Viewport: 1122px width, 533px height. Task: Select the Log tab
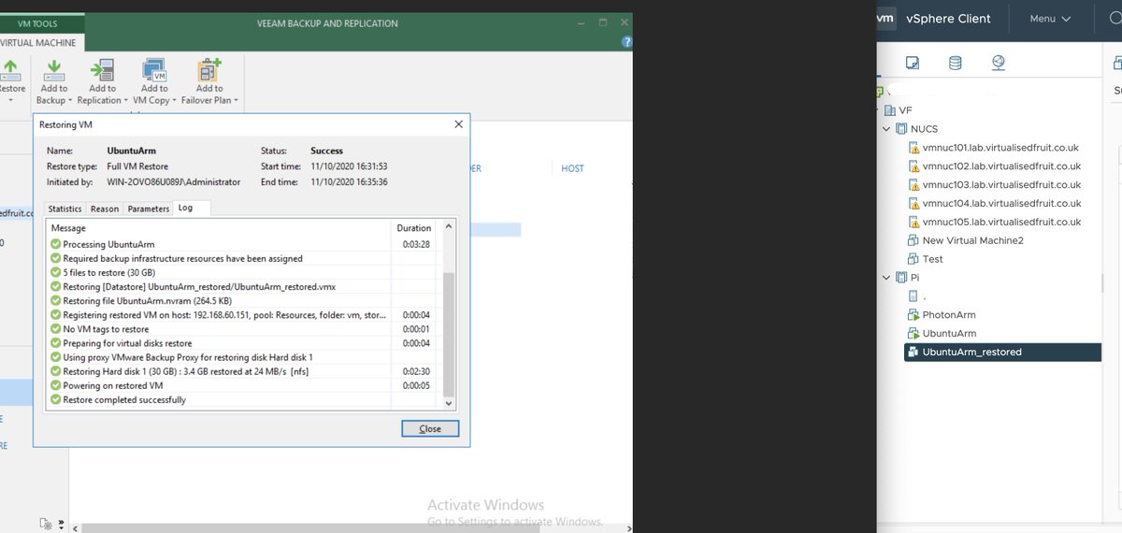[x=192, y=208]
